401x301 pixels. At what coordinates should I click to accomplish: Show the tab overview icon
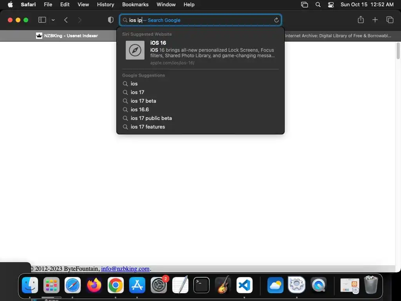coord(390,20)
